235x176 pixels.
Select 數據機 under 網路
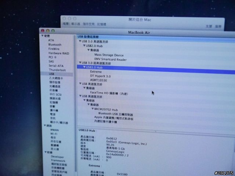coord(55,145)
